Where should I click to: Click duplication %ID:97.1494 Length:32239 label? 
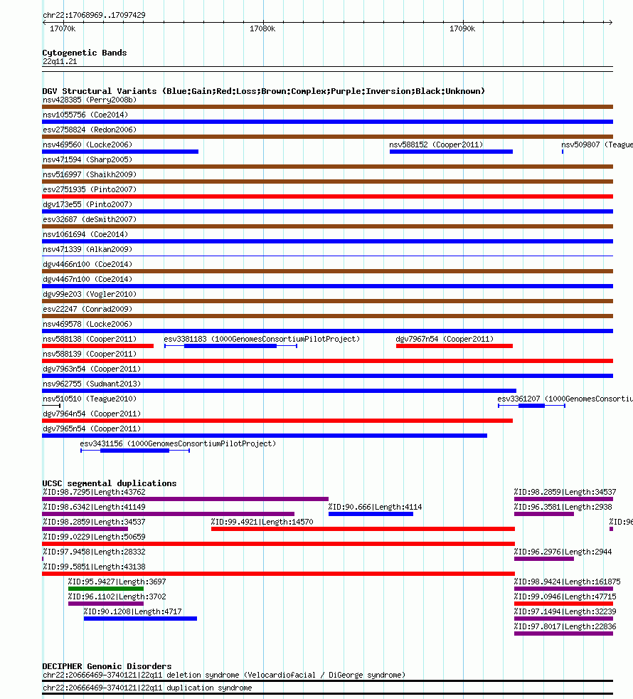(565, 611)
